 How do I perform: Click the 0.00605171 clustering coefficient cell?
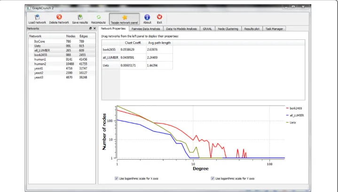133,65
